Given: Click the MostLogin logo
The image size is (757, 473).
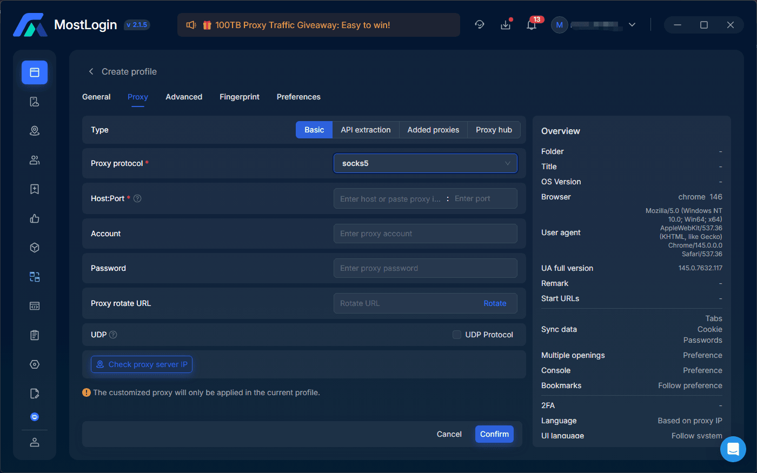Looking at the screenshot, I should (x=30, y=25).
